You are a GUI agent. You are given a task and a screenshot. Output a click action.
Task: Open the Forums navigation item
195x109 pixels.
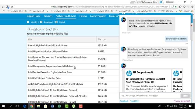(83, 16)
